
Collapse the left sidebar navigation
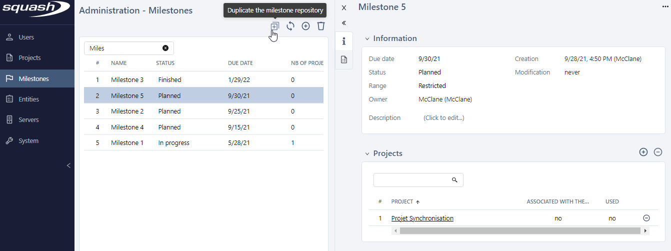(68, 165)
